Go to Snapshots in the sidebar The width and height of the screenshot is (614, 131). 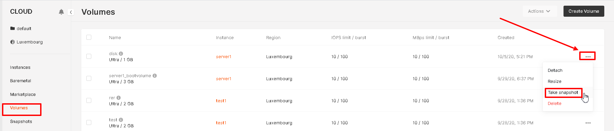pyautogui.click(x=21, y=122)
